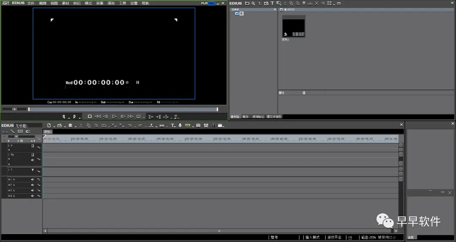The height and width of the screenshot is (242, 456).
Task: Toggle title visibility on the 1 T track
Action: pos(33,170)
